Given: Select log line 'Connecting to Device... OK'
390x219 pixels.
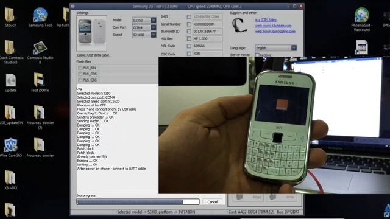Looking at the screenshot, I should point(97,113).
